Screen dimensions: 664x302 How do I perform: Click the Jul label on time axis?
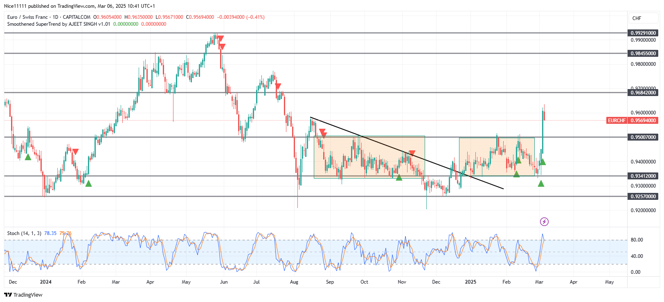pos(257,282)
